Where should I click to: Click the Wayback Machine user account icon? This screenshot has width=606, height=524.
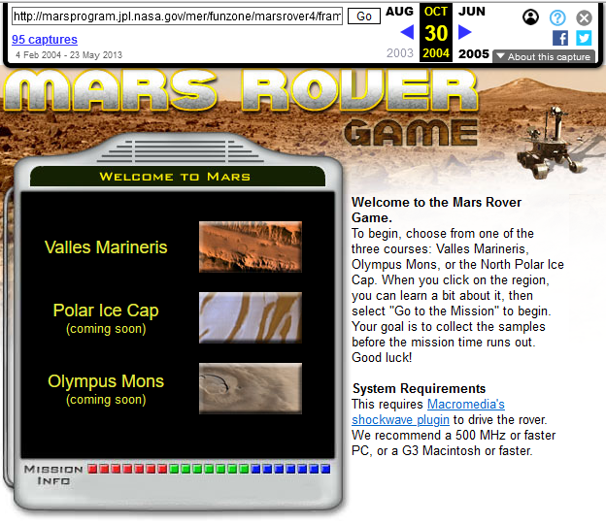pos(530,17)
